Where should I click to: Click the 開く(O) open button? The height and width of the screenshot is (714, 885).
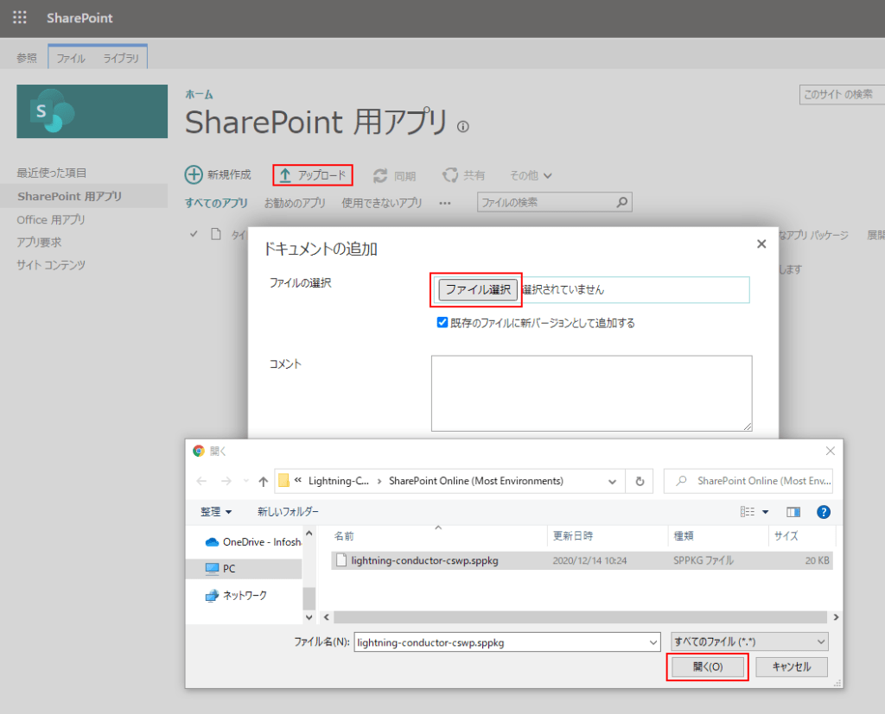pyautogui.click(x=707, y=667)
